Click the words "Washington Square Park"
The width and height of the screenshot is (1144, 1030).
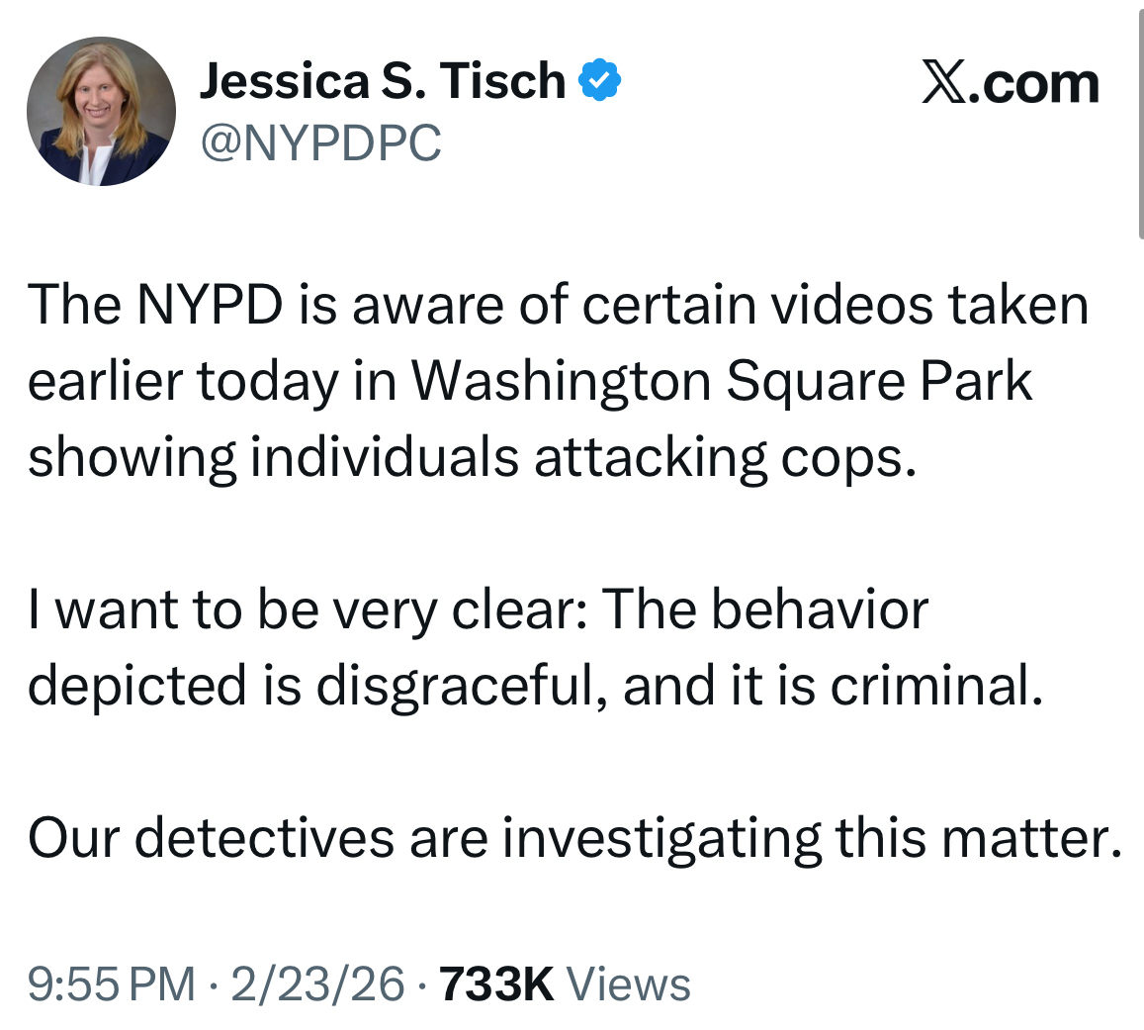coord(722,381)
